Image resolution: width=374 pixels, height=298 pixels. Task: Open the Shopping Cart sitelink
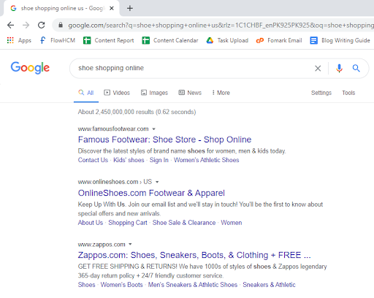128,223
